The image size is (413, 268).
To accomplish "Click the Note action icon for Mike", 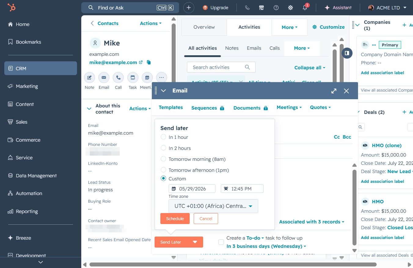I will point(90,78).
